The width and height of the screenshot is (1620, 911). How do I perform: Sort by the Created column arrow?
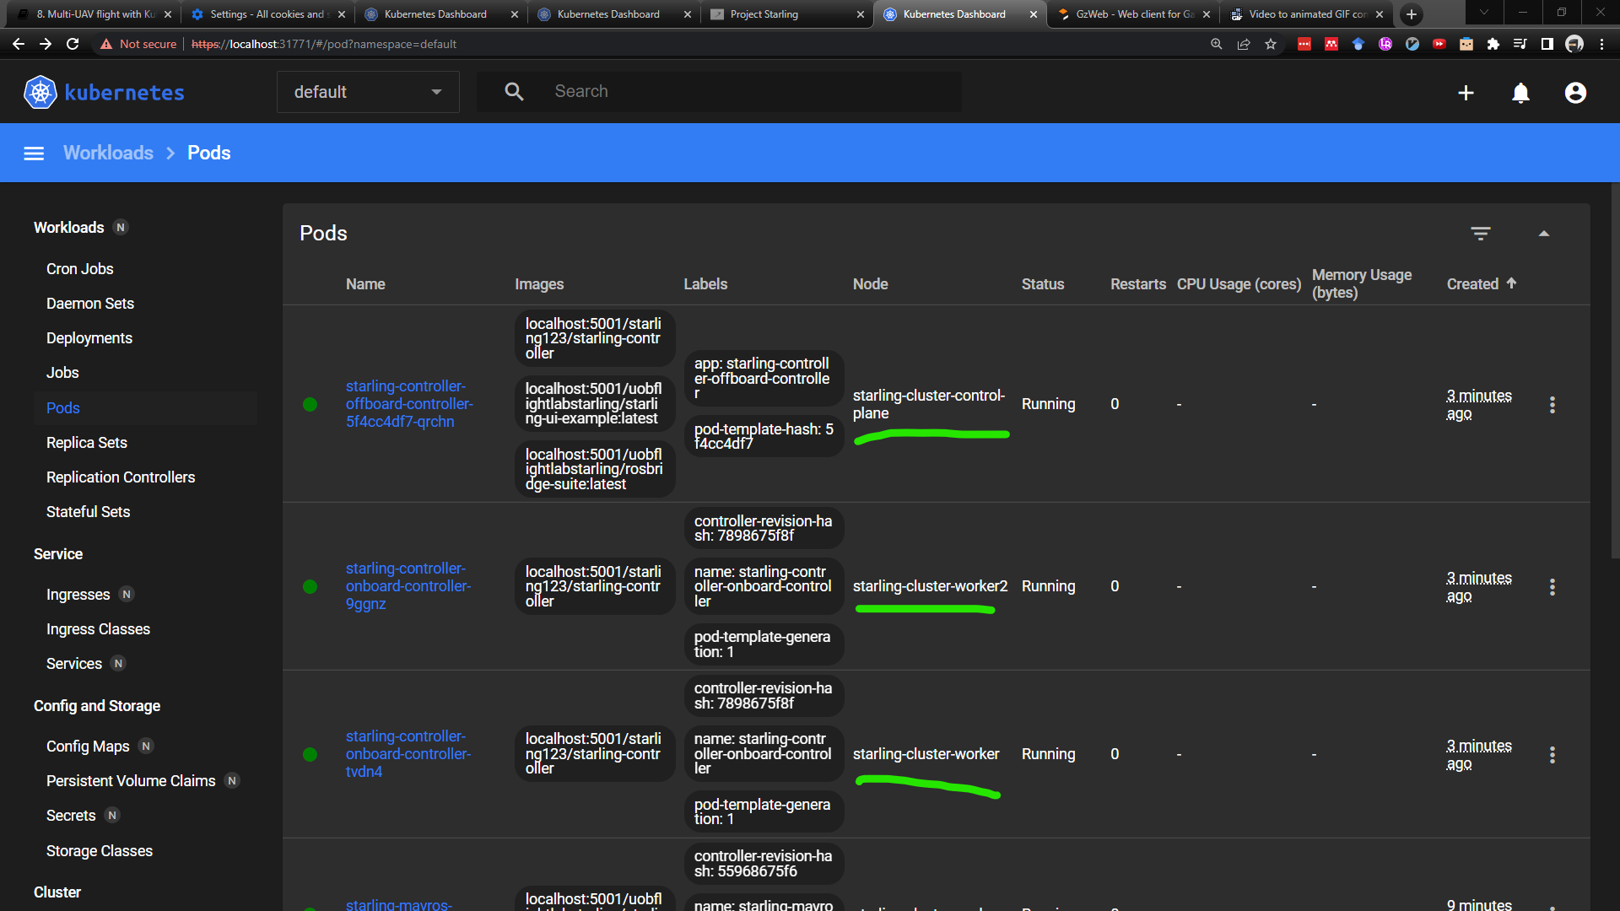(1511, 283)
